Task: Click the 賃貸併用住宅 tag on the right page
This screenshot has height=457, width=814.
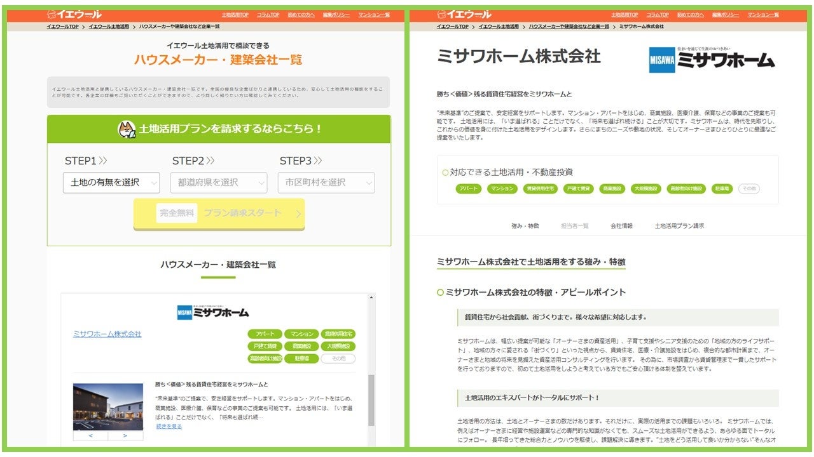Action: point(540,189)
